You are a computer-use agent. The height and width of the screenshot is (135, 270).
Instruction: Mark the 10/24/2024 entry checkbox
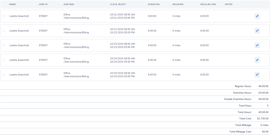(4, 60)
